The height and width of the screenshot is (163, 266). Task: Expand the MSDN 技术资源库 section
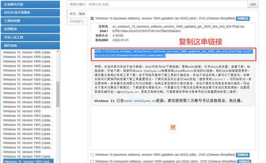pos(30,13)
